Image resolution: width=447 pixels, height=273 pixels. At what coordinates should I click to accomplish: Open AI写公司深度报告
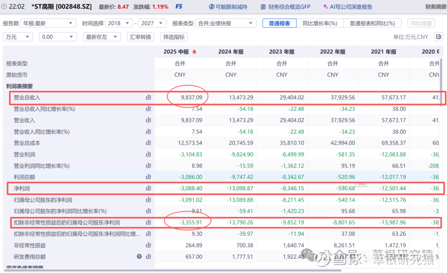pyautogui.click(x=347, y=7)
